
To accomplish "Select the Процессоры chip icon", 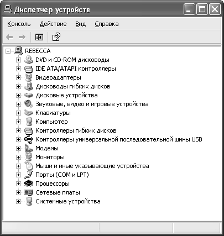I will click(29, 183).
